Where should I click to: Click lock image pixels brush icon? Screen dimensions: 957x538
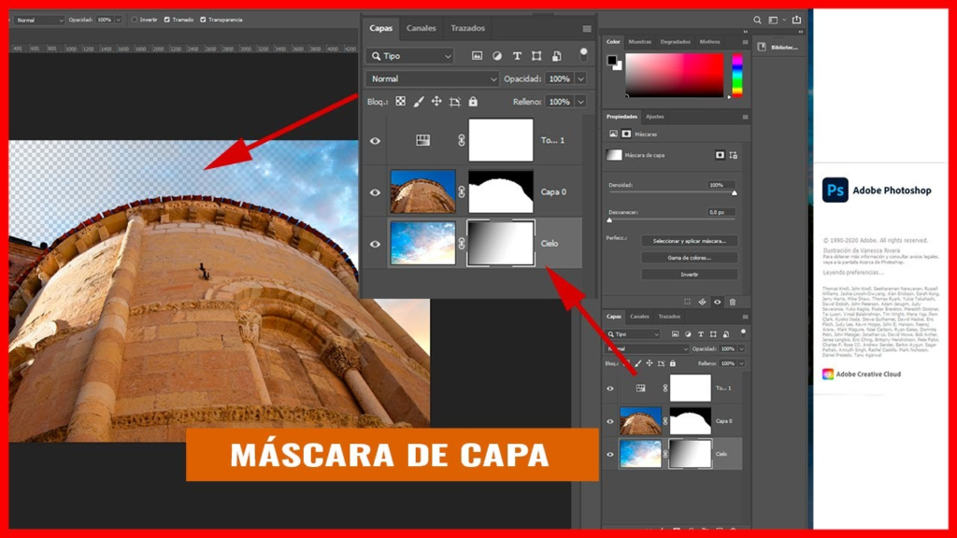(x=419, y=102)
